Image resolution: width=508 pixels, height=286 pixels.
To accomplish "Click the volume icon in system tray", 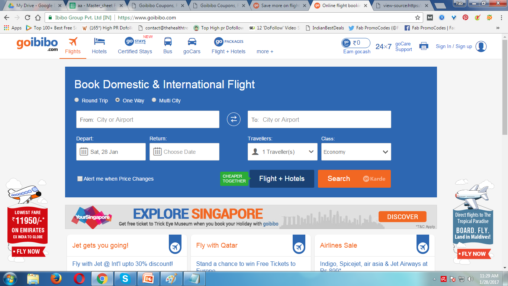I will 470,279.
